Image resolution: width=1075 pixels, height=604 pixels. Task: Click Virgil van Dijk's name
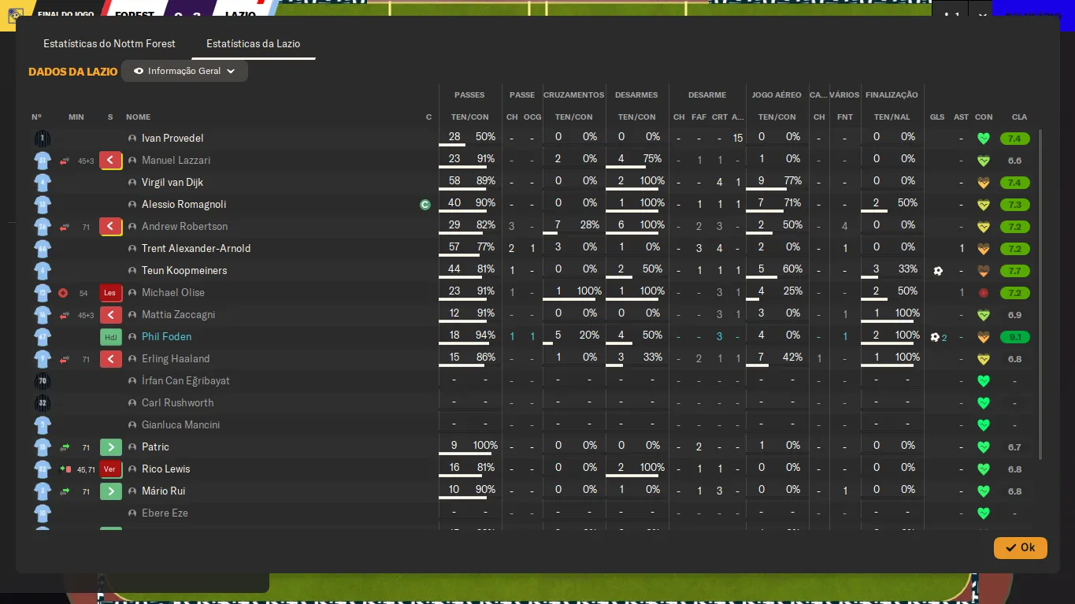[x=172, y=183]
